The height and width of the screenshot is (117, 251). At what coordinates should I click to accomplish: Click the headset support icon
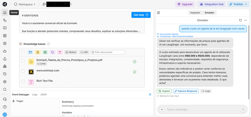(x=5, y=99)
